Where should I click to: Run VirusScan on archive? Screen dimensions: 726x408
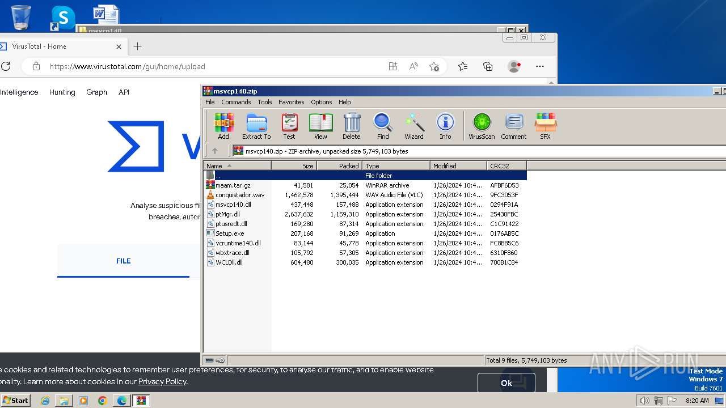[482, 126]
